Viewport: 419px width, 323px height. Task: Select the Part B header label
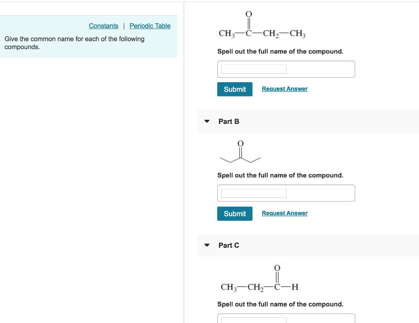229,121
